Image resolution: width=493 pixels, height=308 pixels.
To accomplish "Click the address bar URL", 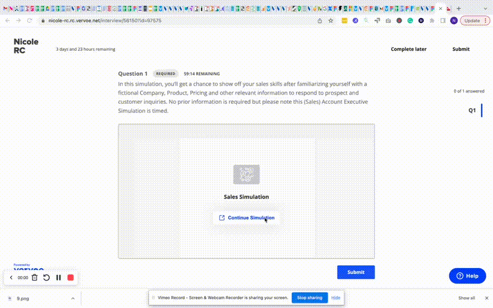I will coord(104,21).
